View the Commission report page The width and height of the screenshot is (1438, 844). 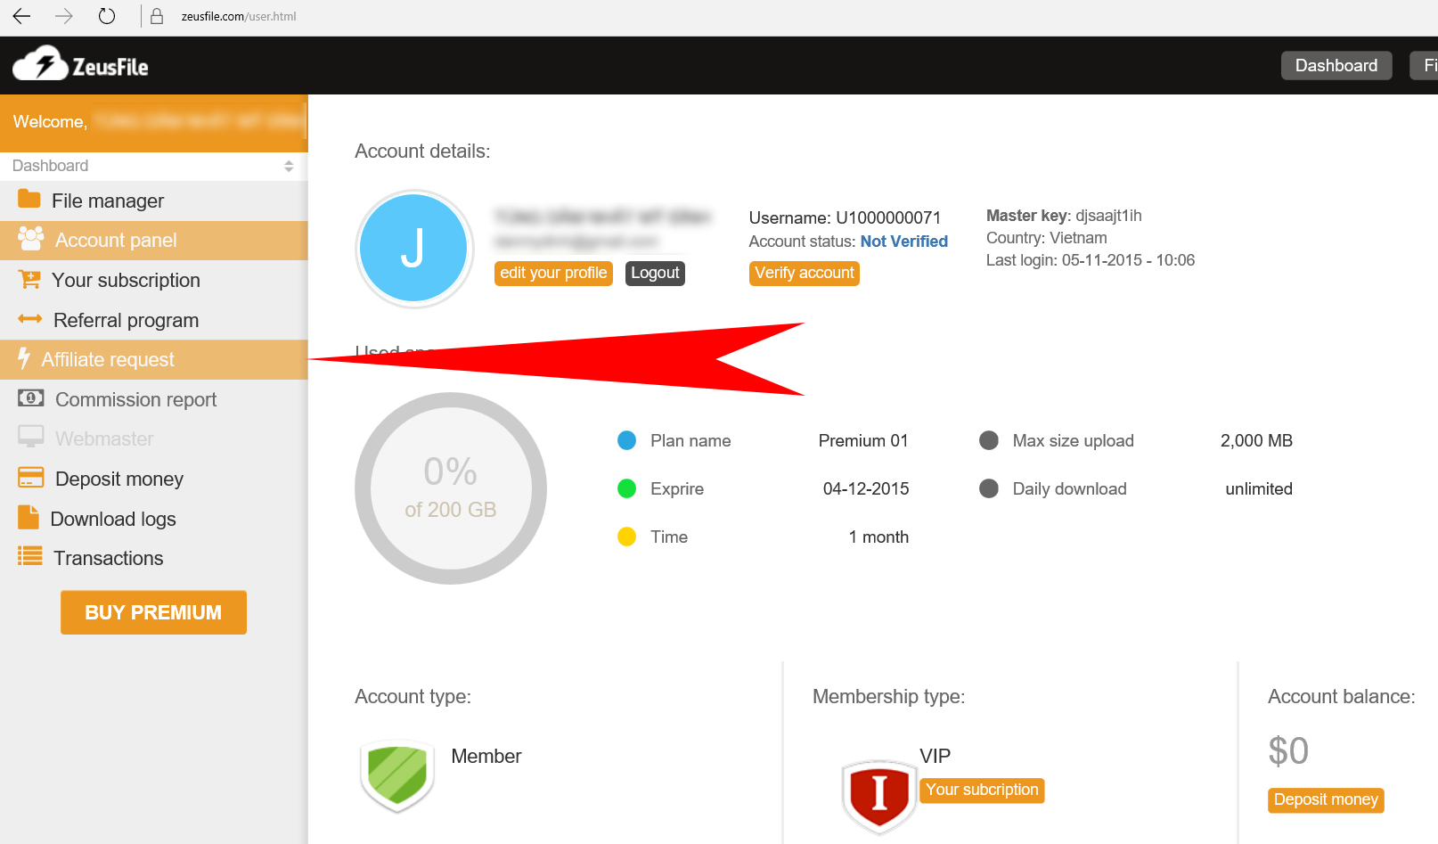153,399
